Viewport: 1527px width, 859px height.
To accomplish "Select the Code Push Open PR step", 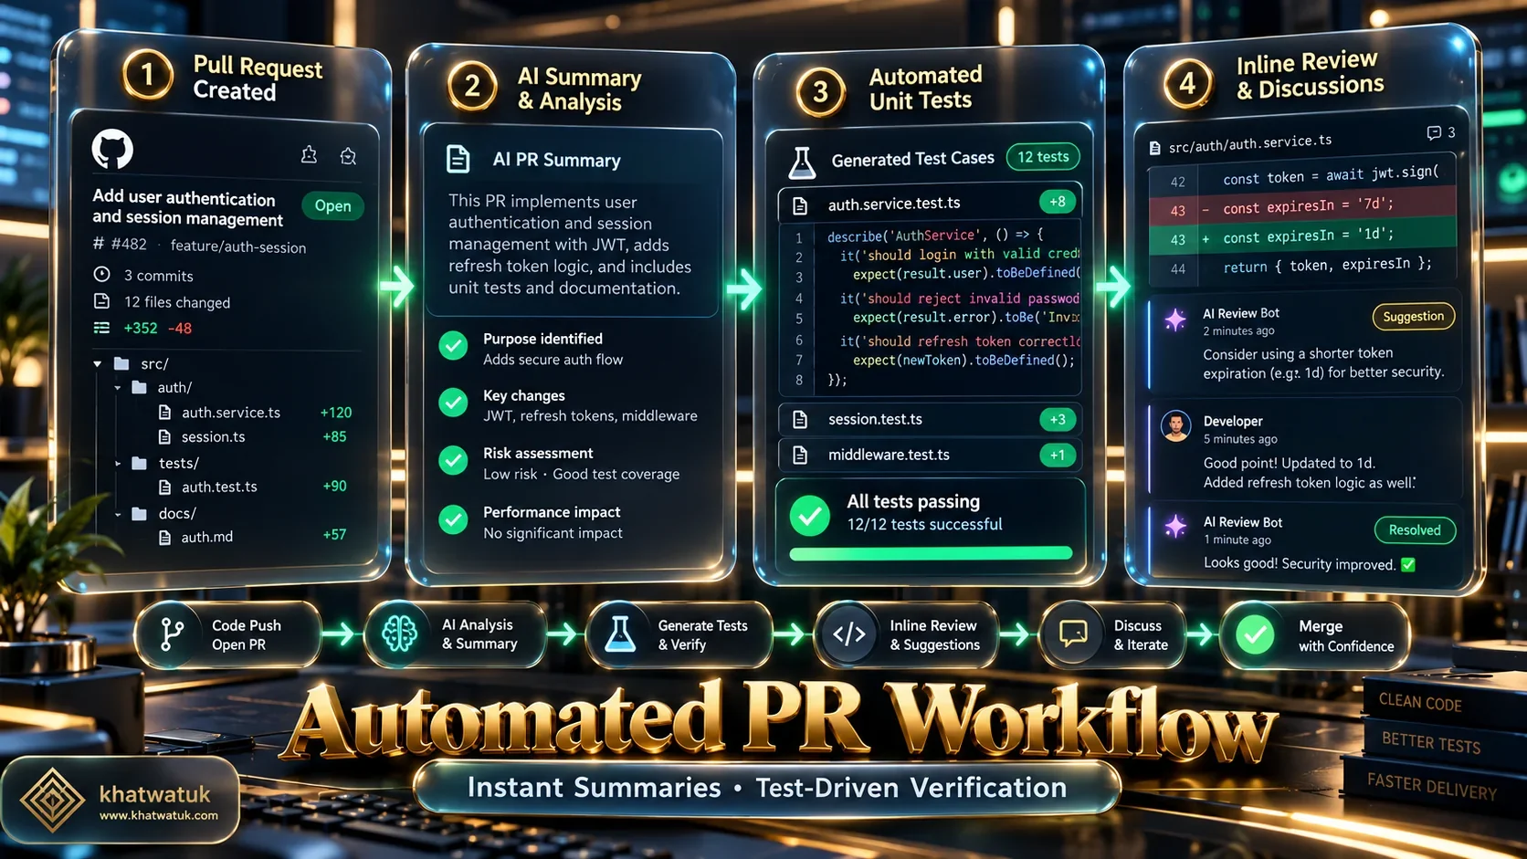I will coord(228,634).
